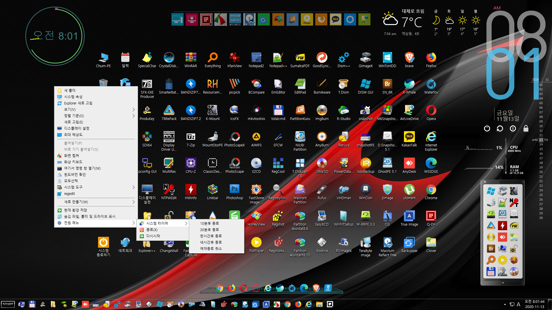Image resolution: width=552 pixels, height=310 pixels.
Task: Launch UltraISO from desktop
Action: (322, 166)
